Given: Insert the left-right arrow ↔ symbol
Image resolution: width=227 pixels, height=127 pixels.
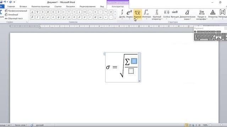Looking at the screenshot, I should (x=85, y=12).
